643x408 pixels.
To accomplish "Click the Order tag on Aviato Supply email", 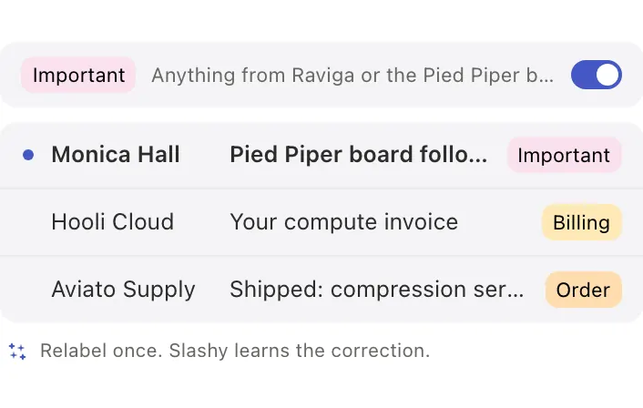I will (583, 290).
